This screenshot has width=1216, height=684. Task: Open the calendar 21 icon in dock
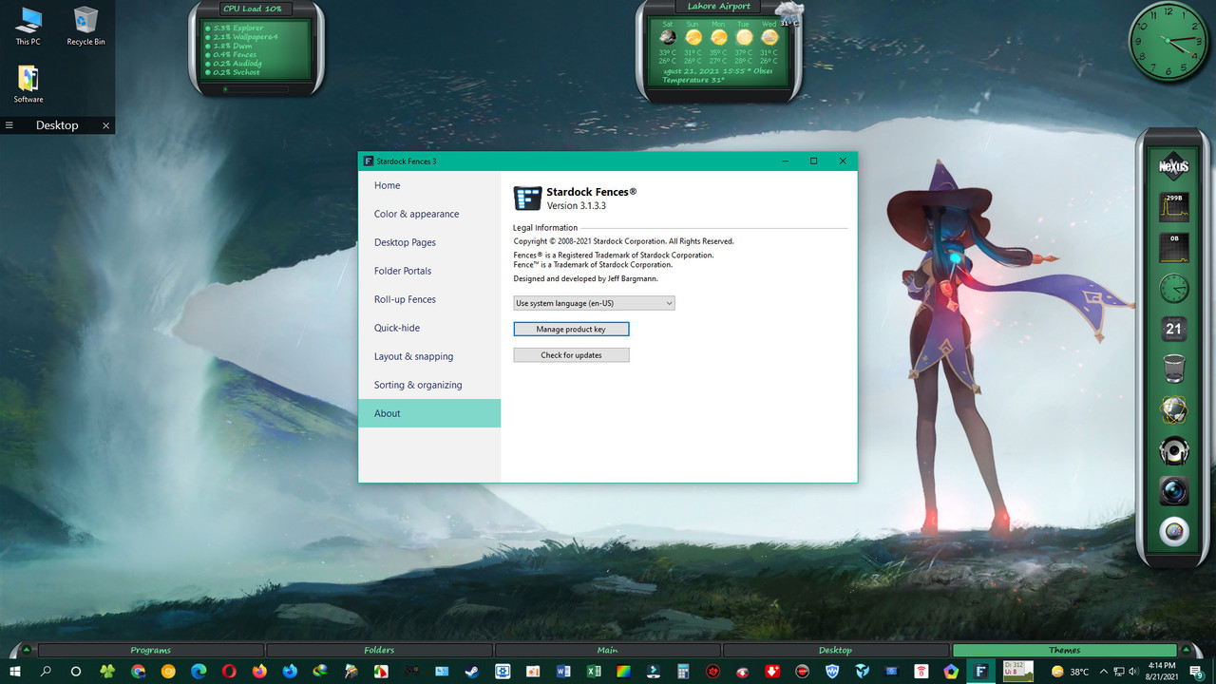coord(1174,329)
